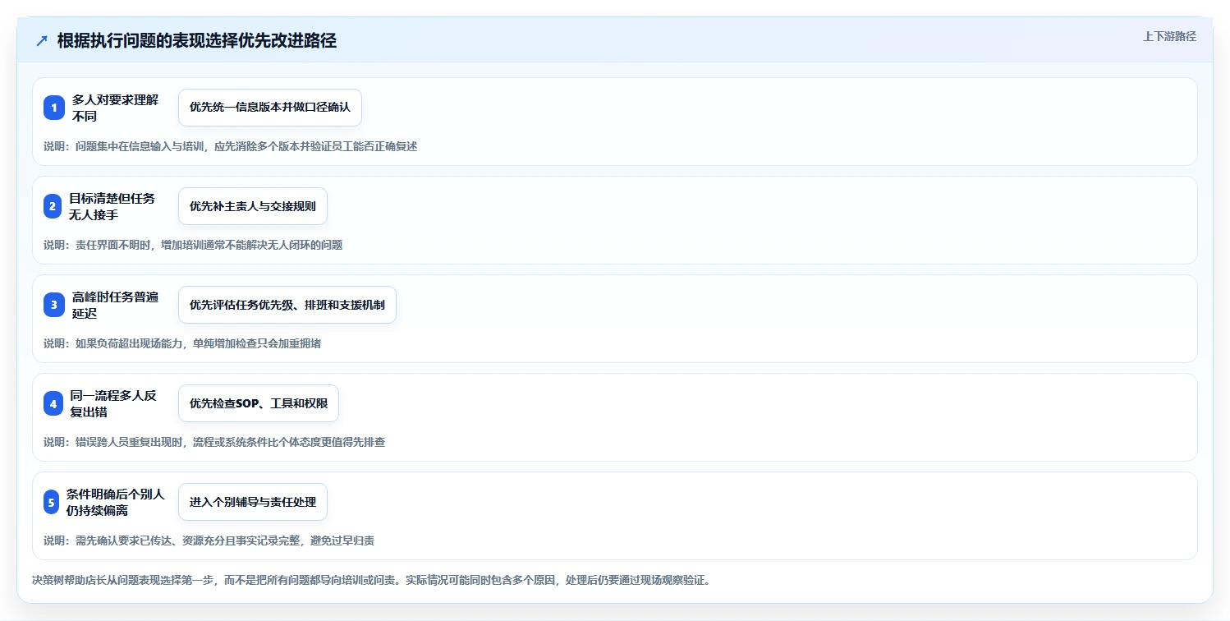This screenshot has height=621, width=1230.
Task: Click the note starting 说明：责任界面不明时
Action: (193, 245)
